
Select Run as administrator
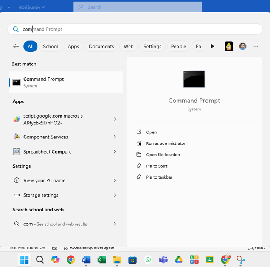(166, 143)
